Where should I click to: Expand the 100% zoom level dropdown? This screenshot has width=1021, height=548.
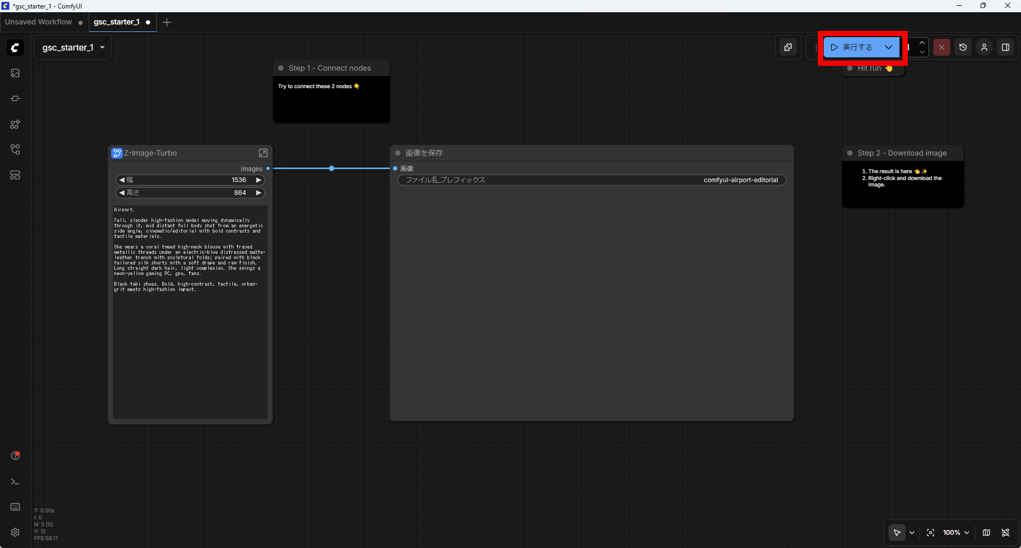pos(956,533)
